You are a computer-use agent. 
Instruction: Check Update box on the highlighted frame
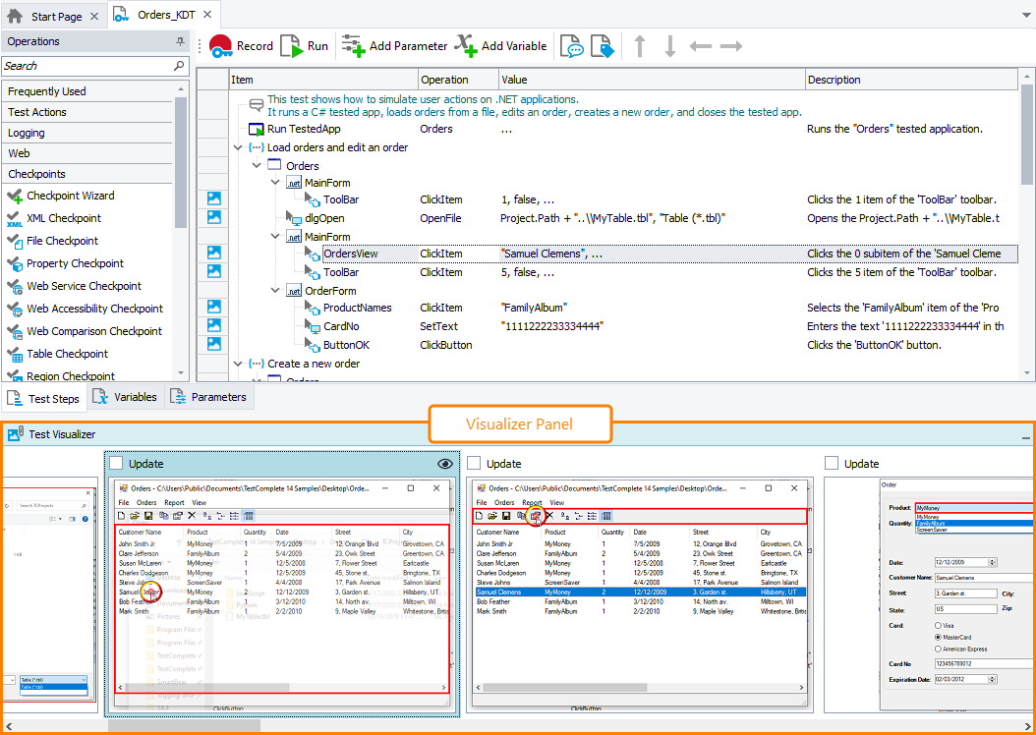116,463
